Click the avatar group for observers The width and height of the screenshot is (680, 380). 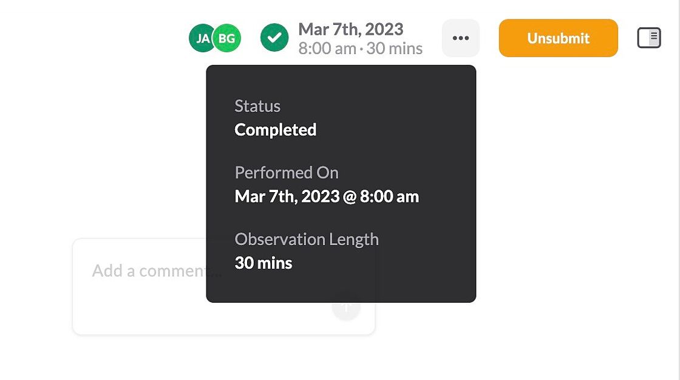[x=214, y=38]
